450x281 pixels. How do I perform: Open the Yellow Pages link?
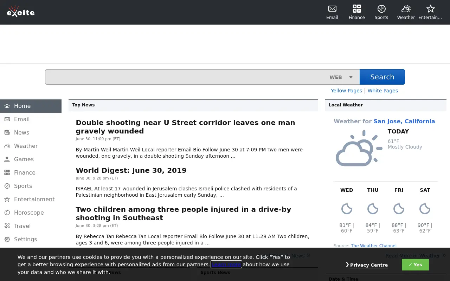click(x=346, y=91)
